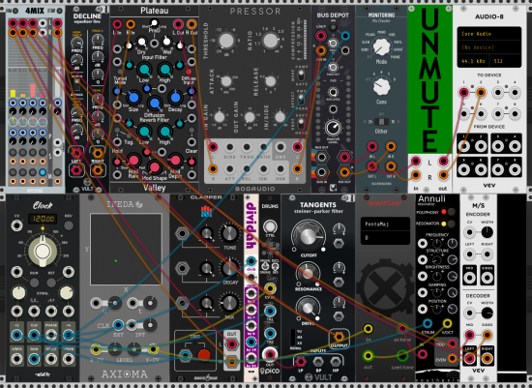Viewport: 532px width, 388px height.
Task: Click the CV input jack on Clock module
Action: click(x=16, y=225)
